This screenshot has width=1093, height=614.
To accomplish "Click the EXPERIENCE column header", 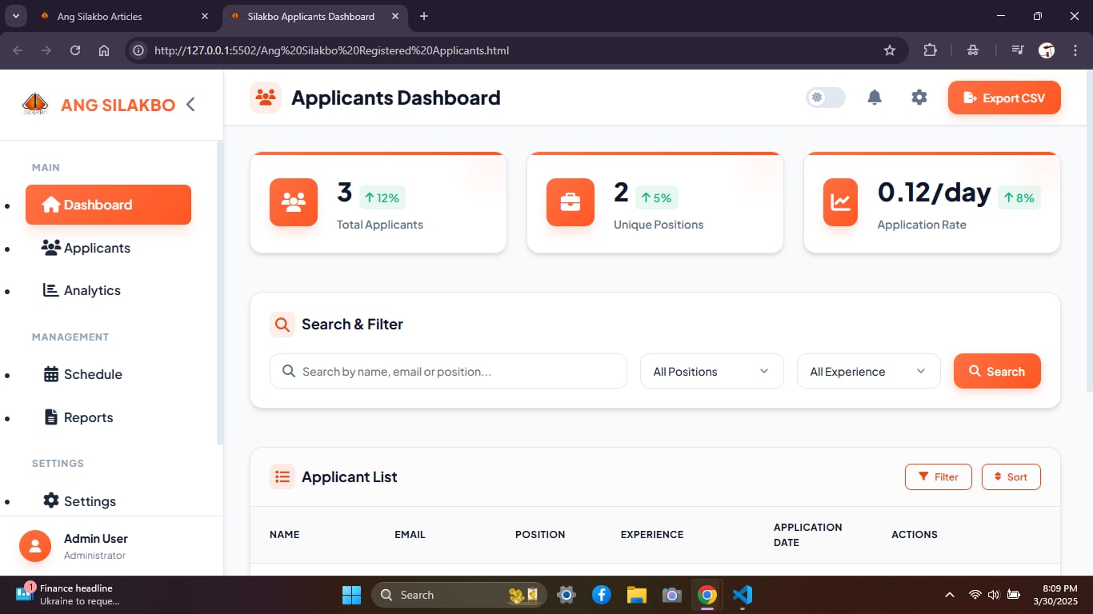I will click(652, 534).
